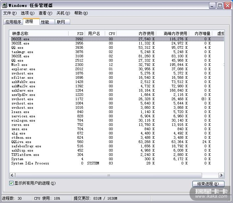Select the taskmgr.exe process row

click(117, 52)
